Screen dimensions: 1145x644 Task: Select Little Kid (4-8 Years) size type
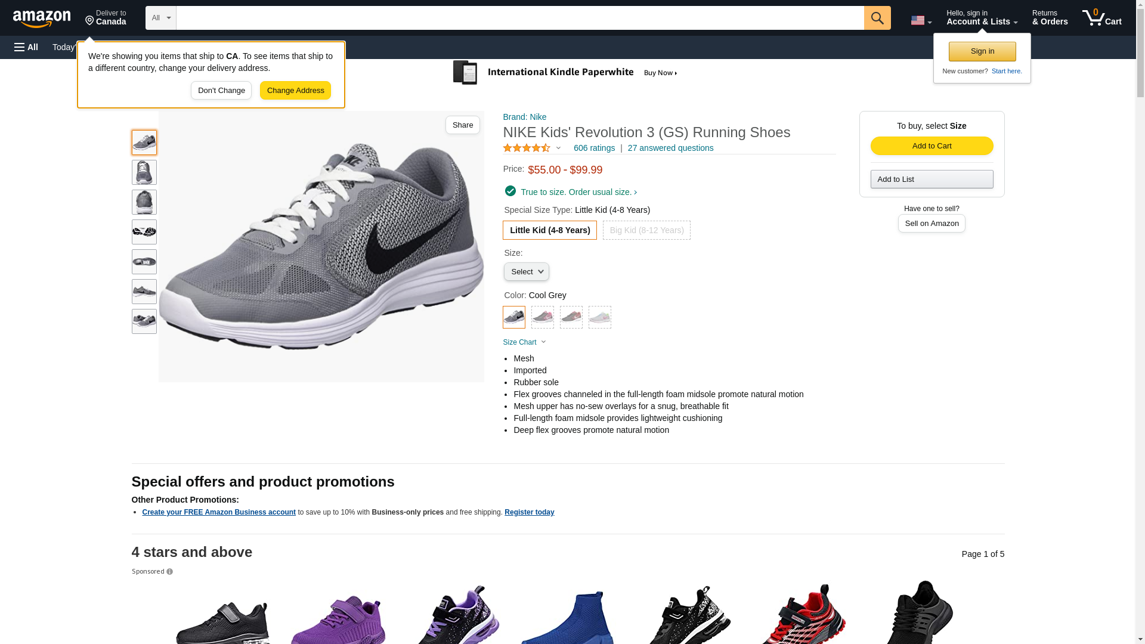549,230
